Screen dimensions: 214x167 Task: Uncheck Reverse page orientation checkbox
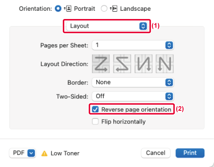coord(95,110)
